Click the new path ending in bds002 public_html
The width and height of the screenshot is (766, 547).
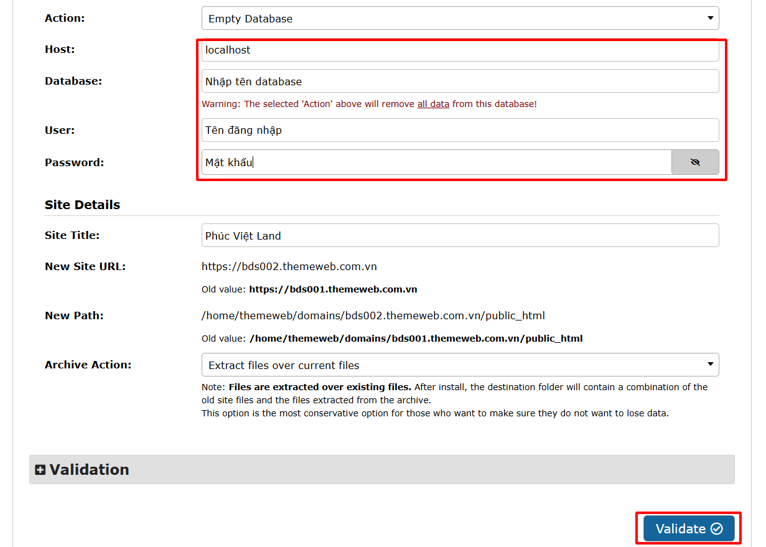point(373,316)
